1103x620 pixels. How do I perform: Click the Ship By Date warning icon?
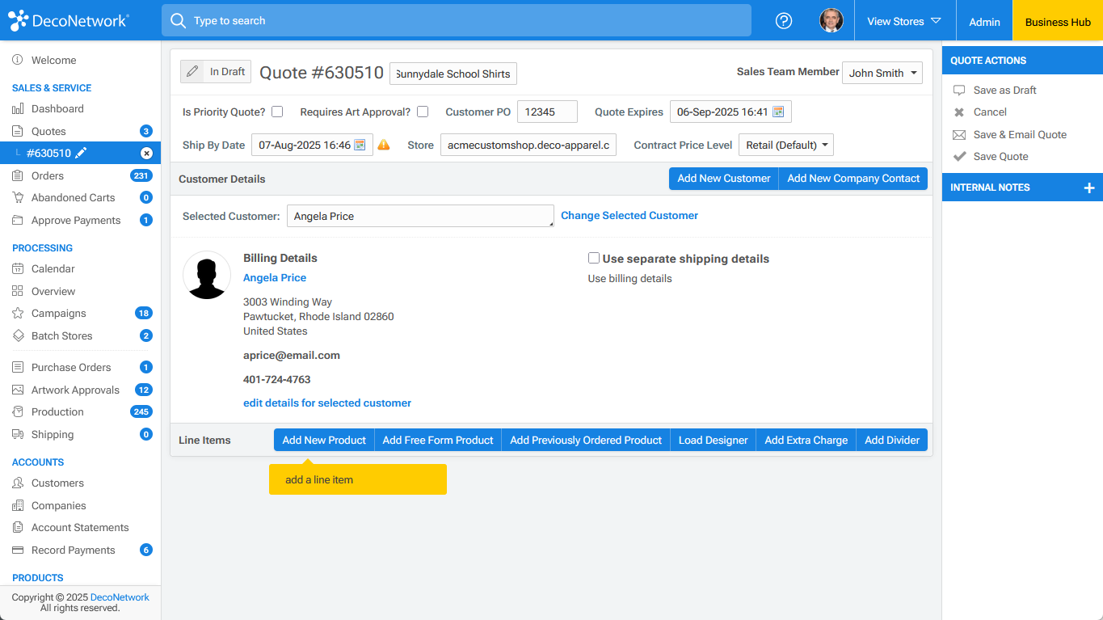pos(384,146)
